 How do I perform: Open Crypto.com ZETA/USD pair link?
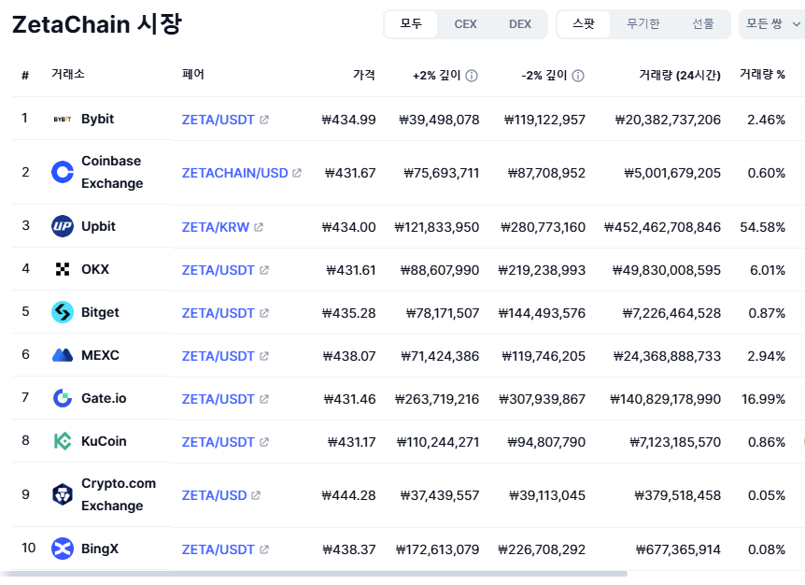click(214, 495)
